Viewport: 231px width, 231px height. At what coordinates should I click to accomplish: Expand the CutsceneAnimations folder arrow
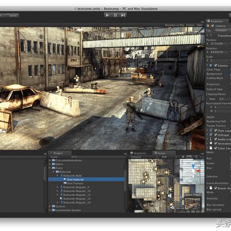[x=50, y=160]
